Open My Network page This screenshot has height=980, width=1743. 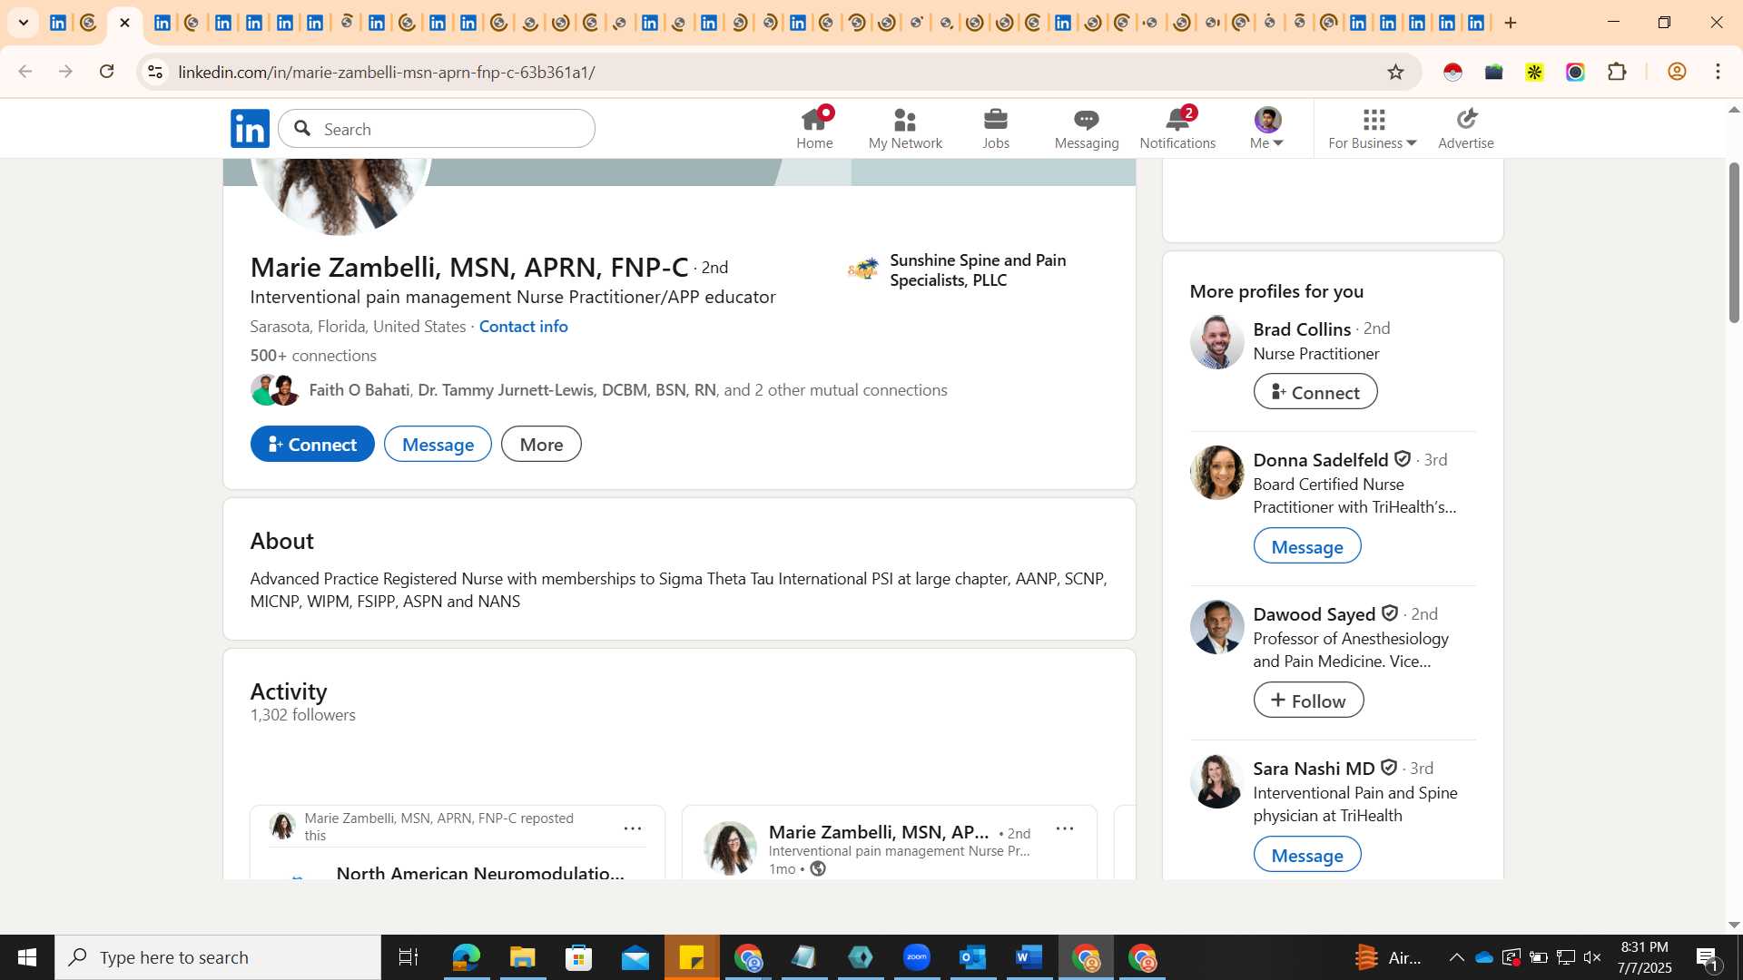click(905, 128)
